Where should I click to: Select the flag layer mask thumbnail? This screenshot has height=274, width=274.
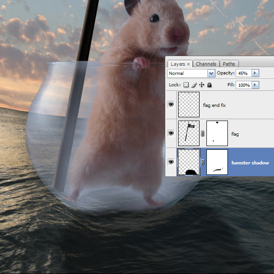pos(217,133)
